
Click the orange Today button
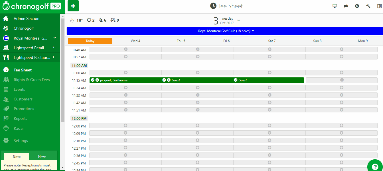click(x=90, y=41)
